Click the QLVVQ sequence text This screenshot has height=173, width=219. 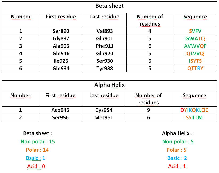tap(195, 53)
